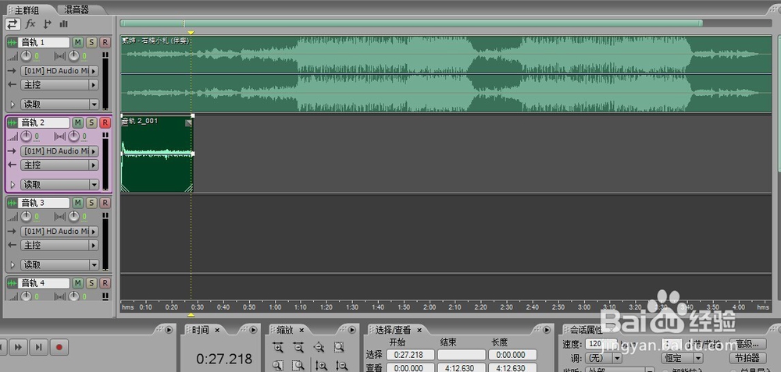Arm 音轨 4 for recording with R

105,283
